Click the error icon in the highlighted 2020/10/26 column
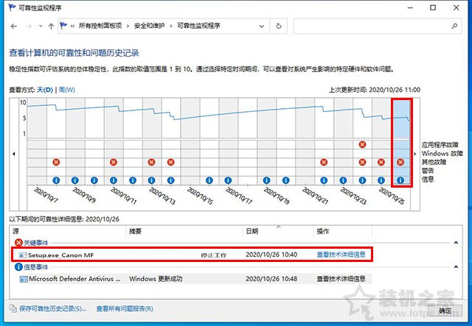The image size is (472, 326). coord(400,162)
